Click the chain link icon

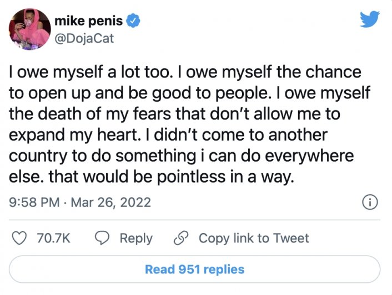[179, 238]
